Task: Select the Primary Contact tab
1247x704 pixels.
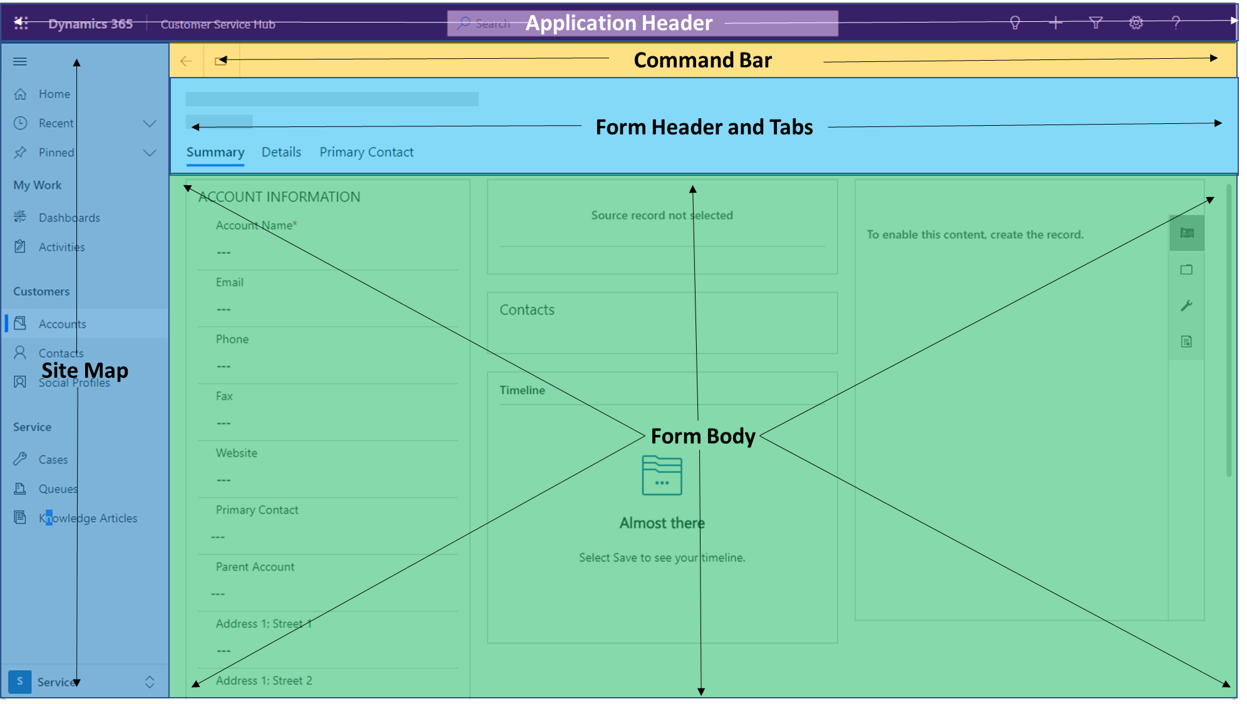Action: point(367,151)
